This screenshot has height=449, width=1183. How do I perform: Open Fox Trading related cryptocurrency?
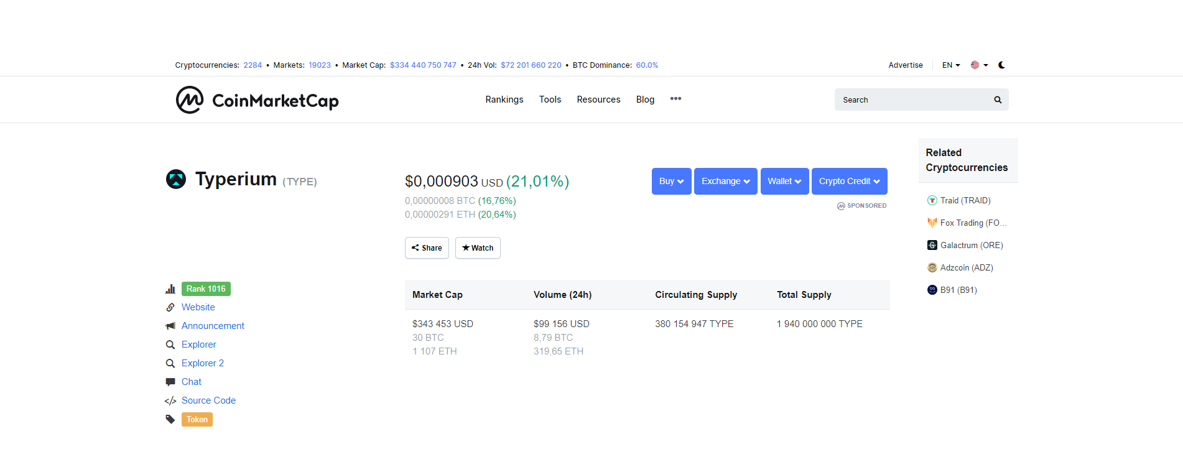973,223
